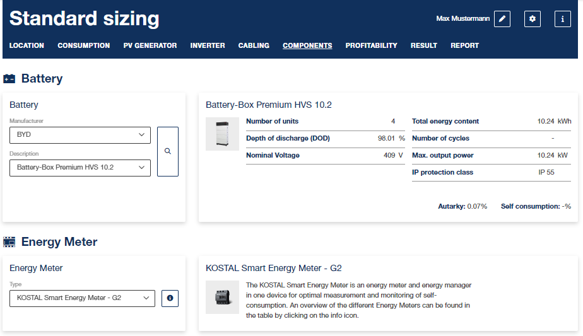Open the Manufacturer dropdown showing BYD
This screenshot has width=583, height=336.
pos(80,135)
